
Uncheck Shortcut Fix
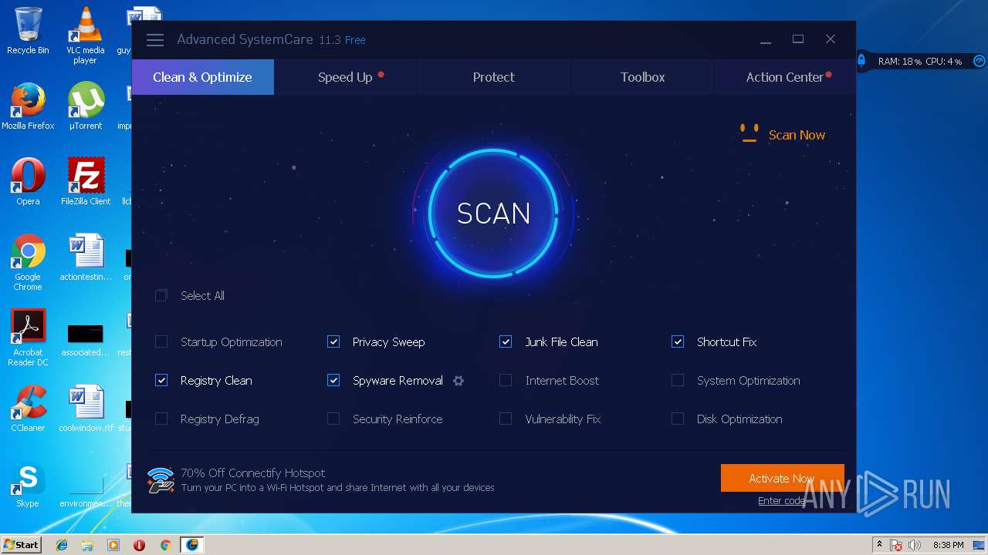pos(678,342)
